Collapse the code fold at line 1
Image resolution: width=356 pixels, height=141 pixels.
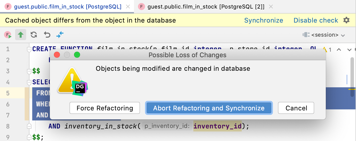[x=29, y=49]
